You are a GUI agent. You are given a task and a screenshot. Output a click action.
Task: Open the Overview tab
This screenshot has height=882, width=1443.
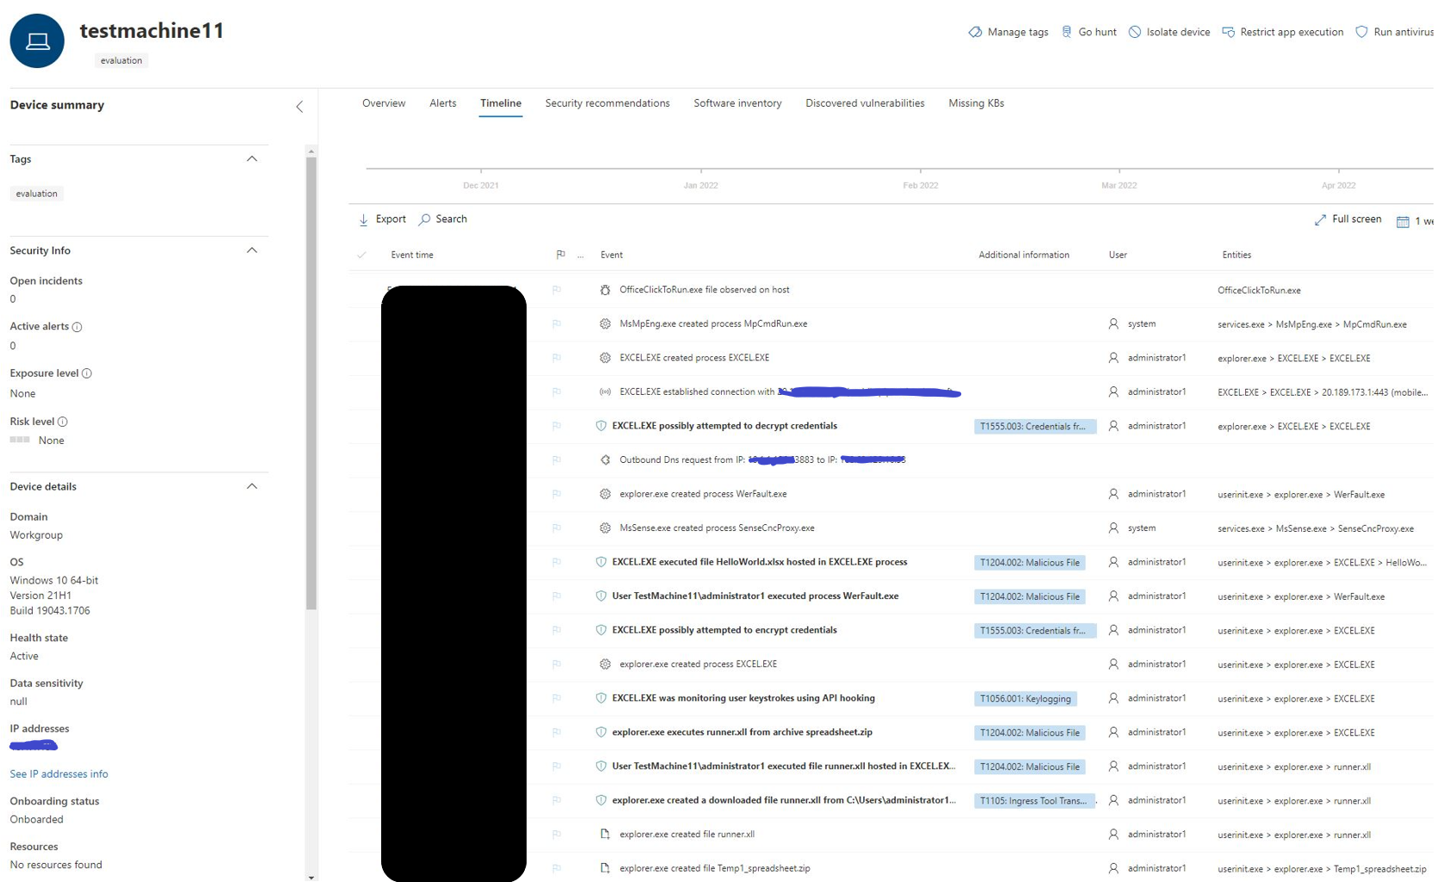pos(384,103)
